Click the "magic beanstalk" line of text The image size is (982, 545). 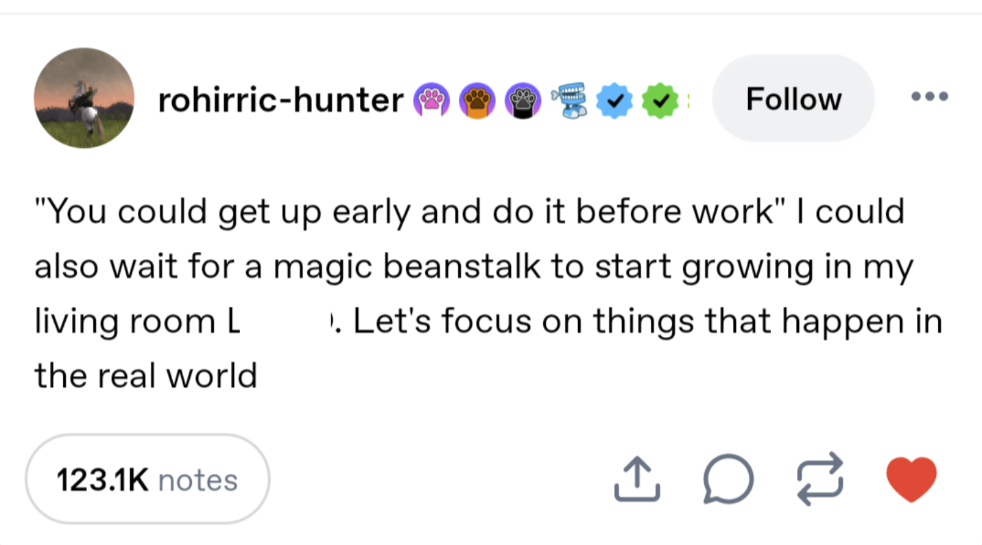473,267
